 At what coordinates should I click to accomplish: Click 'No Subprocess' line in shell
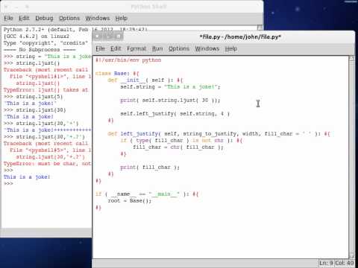click(x=40, y=50)
